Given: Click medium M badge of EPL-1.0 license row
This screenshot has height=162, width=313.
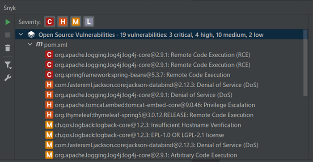Looking at the screenshot, I should [49, 135].
